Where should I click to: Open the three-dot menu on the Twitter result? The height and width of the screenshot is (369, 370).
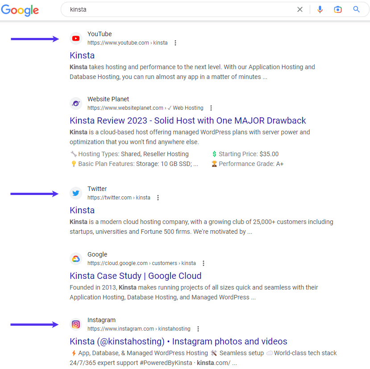coord(158,197)
